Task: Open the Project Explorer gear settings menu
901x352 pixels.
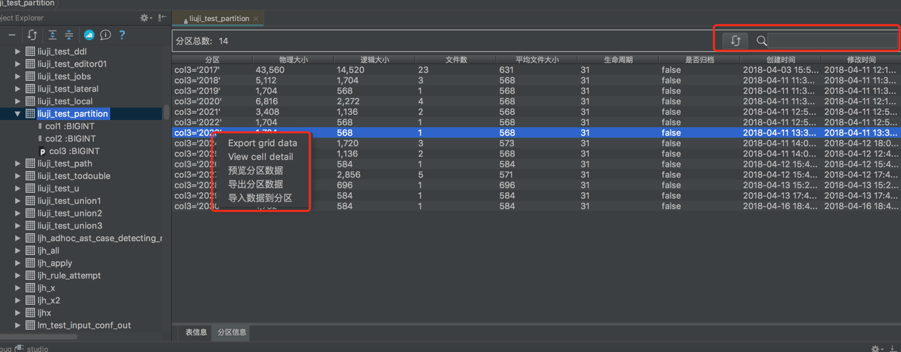Action: point(145,18)
